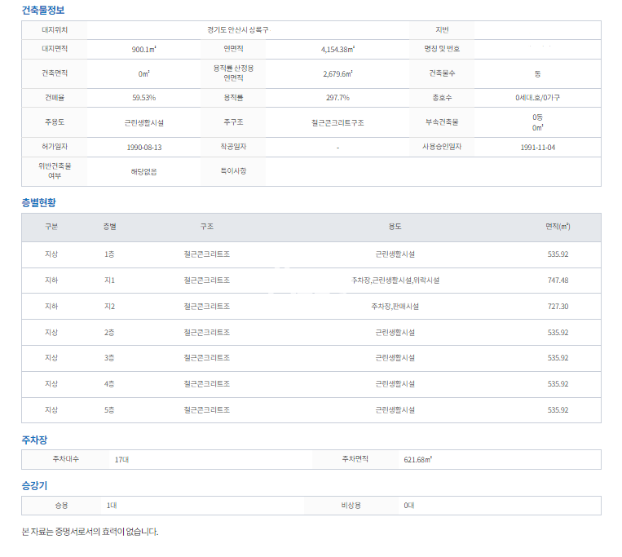Click the 철근콘크리트구조 main structure value
The height and width of the screenshot is (557, 622).
[x=337, y=122]
